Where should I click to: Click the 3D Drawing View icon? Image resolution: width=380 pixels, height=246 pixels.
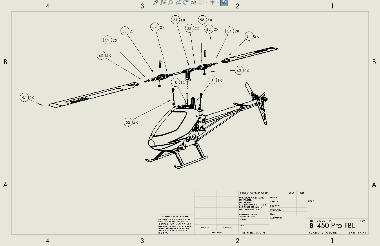pos(193,3)
